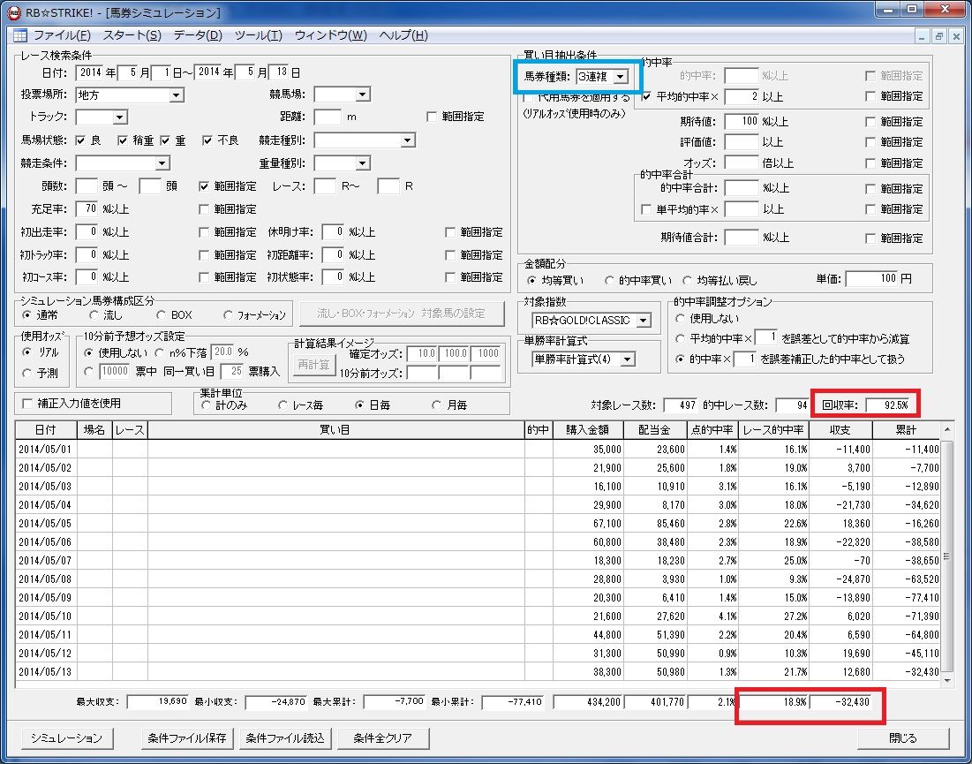Click the 収支 column header
Image resolution: width=972 pixels, height=764 pixels.
point(840,430)
